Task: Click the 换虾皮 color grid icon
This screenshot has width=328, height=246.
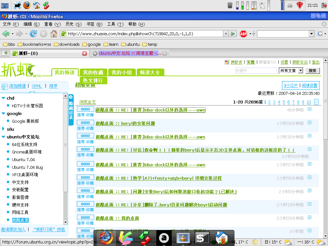Action: click(227, 62)
